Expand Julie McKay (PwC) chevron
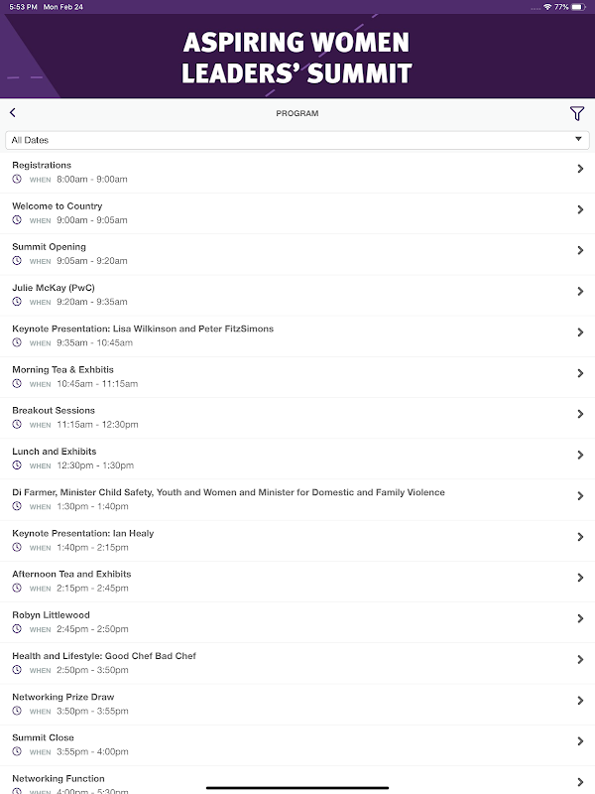This screenshot has width=595, height=794. click(x=580, y=292)
